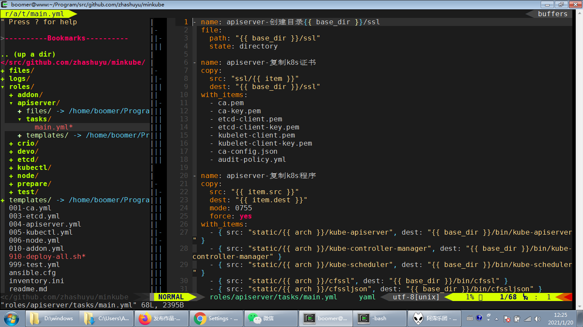Image resolution: width=583 pixels, height=327 pixels.
Task: Open the Windows Start menu
Action: [x=12, y=318]
